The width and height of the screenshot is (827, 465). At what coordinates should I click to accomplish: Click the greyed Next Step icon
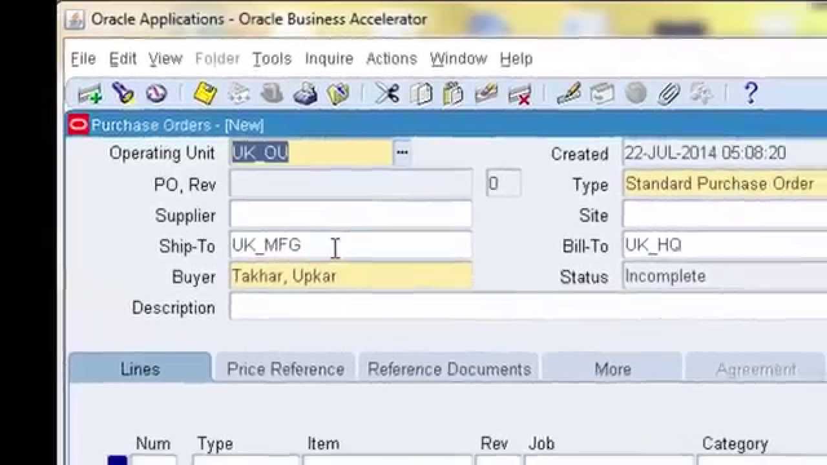[238, 94]
